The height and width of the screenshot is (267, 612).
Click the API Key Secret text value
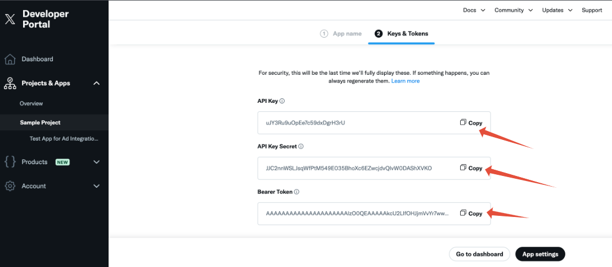[349, 169]
